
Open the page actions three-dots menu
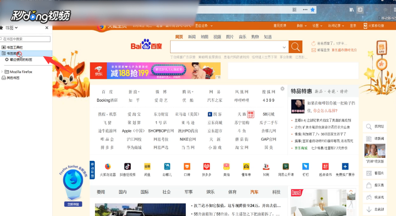pyautogui.click(x=305, y=10)
